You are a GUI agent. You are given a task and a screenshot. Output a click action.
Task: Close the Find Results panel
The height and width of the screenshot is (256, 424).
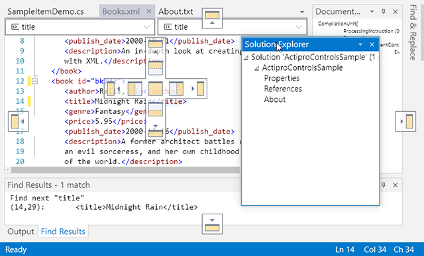pyautogui.click(x=396, y=185)
